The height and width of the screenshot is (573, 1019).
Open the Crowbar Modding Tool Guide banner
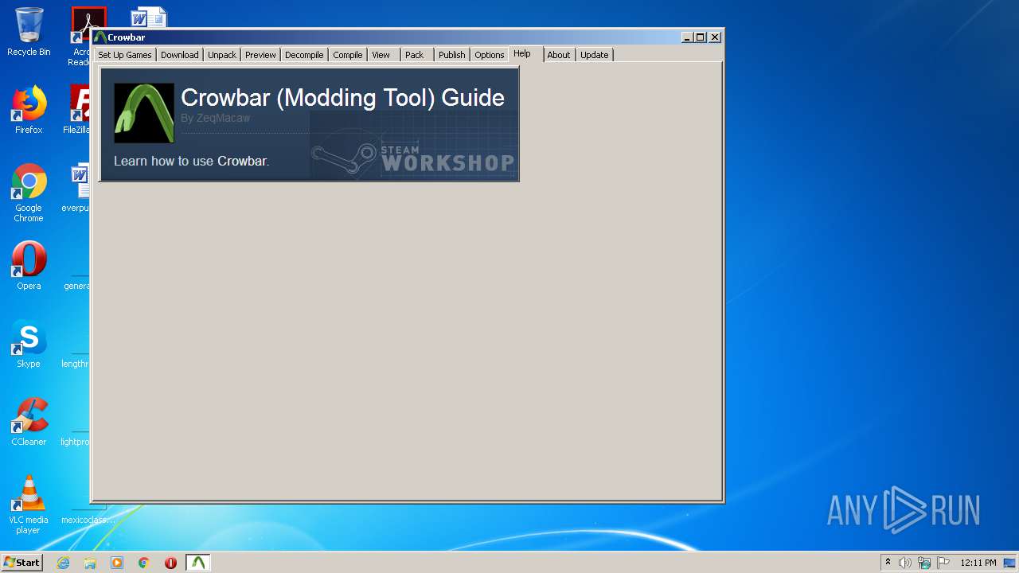click(310, 124)
